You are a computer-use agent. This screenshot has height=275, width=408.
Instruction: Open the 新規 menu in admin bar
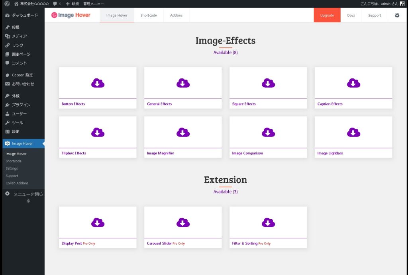(72, 4)
